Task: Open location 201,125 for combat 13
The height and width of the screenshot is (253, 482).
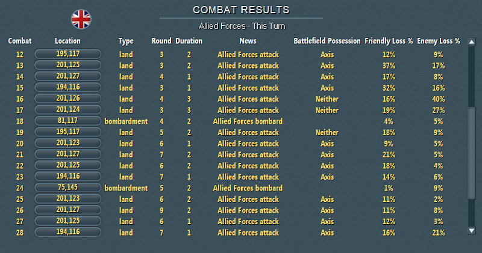Action: [68, 65]
